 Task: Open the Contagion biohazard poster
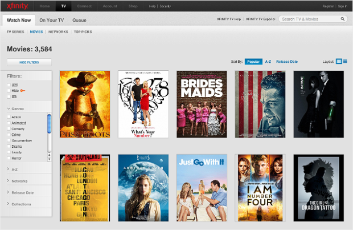coord(85,188)
